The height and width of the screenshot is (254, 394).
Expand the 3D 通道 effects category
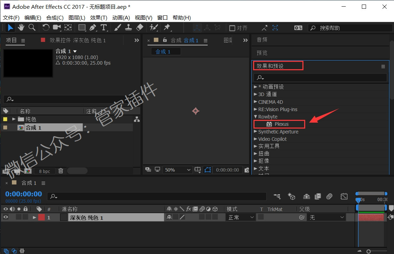255,94
